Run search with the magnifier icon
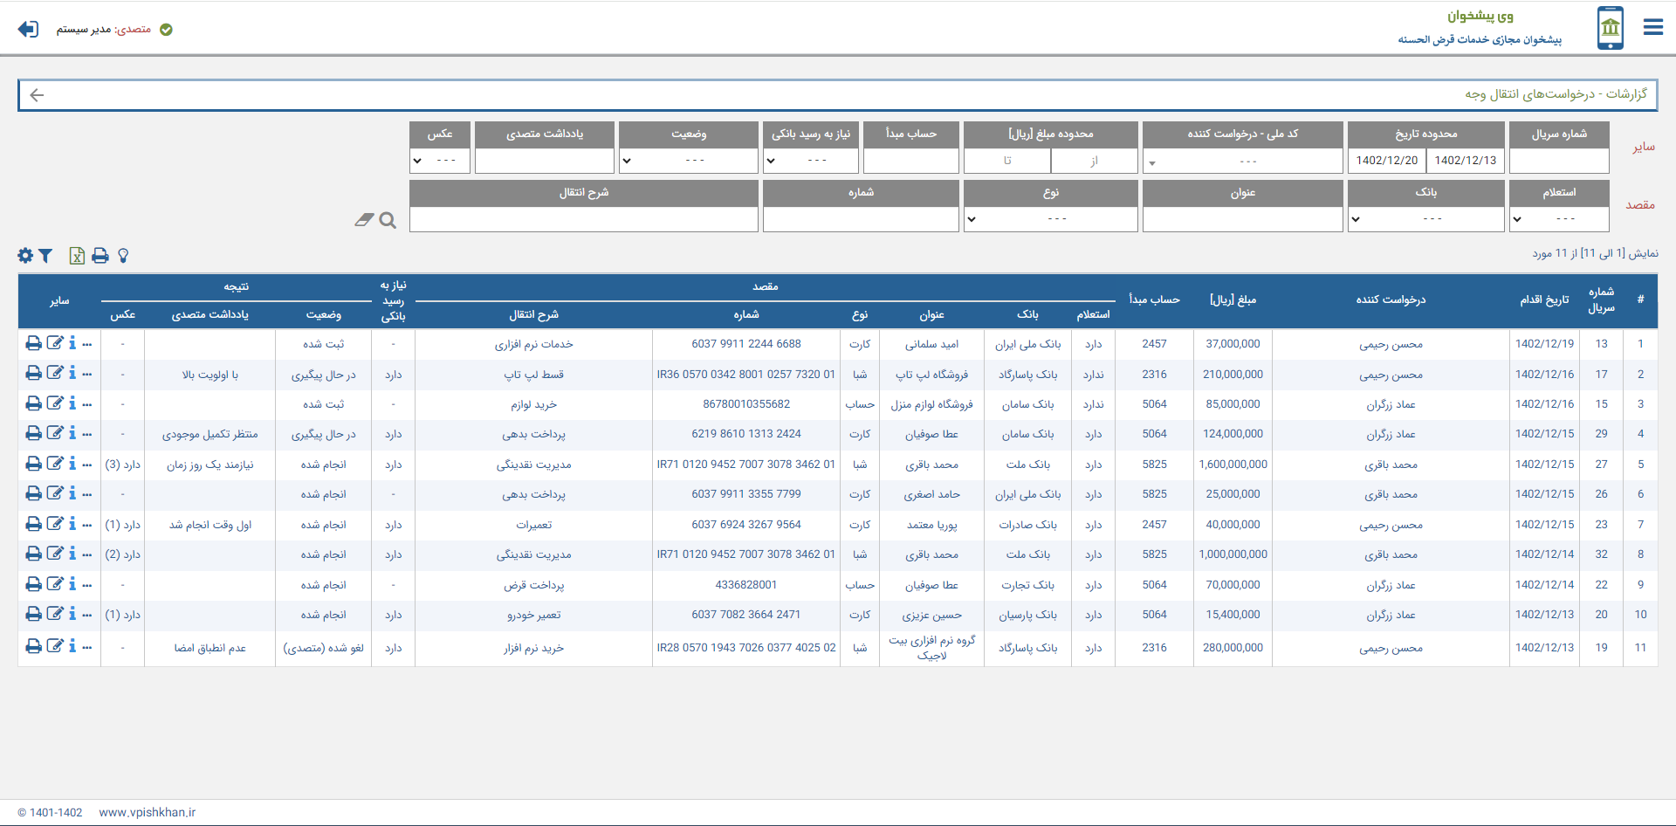The width and height of the screenshot is (1676, 826). click(388, 221)
